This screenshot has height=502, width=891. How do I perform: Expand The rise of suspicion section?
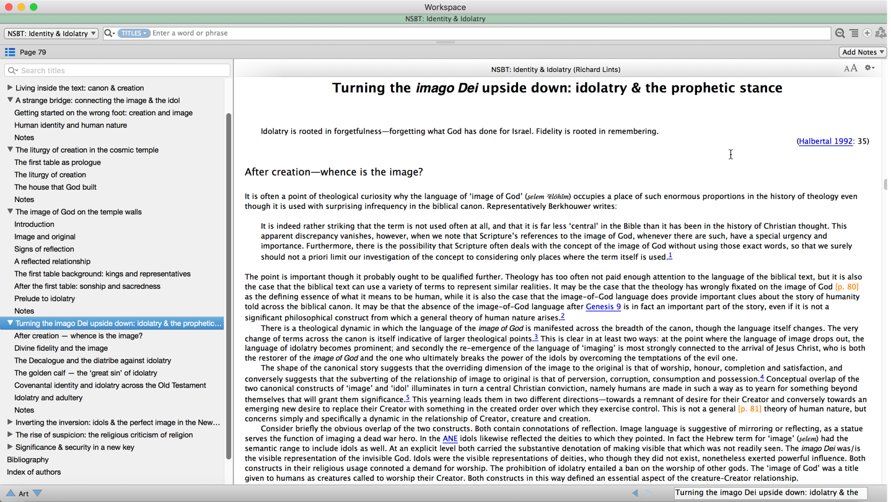click(10, 434)
